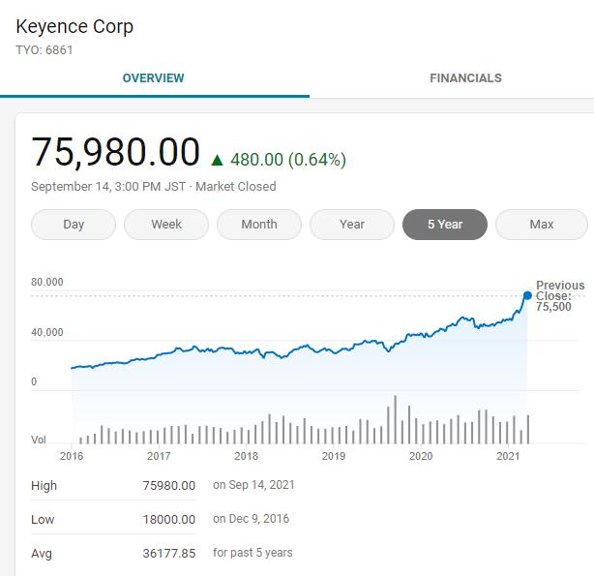Click the Low date Dec 9, 2016
The height and width of the screenshot is (576, 594).
[251, 519]
